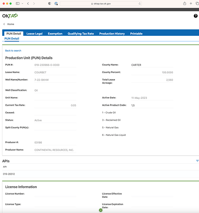199x213 pixels.
Task: Click the Home breadcrumb link
Action: [x=11, y=24]
